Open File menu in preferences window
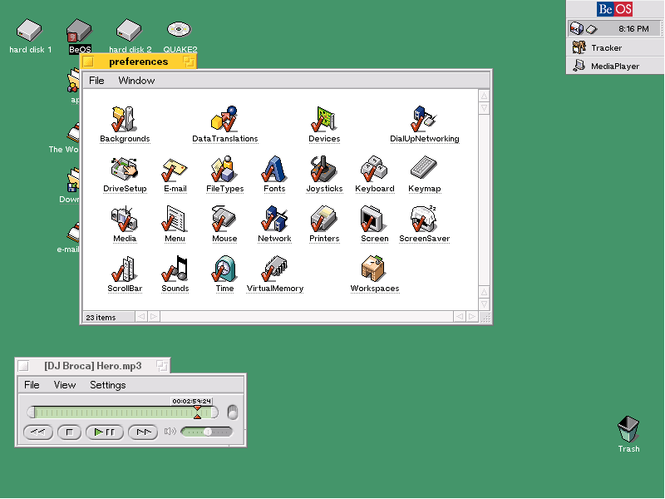 [96, 81]
